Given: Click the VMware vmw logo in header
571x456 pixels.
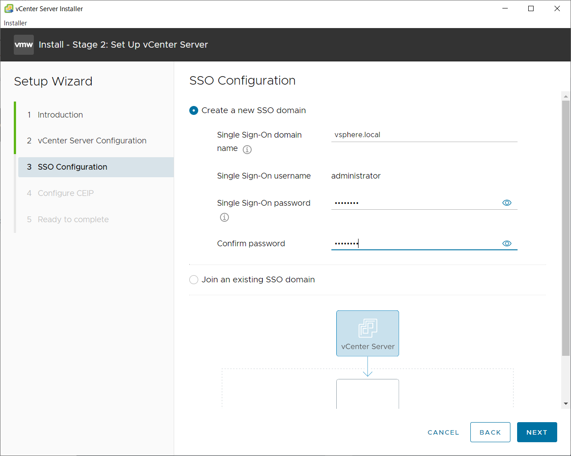Looking at the screenshot, I should tap(24, 45).
